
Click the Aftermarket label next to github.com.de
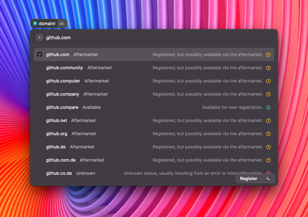92,160
